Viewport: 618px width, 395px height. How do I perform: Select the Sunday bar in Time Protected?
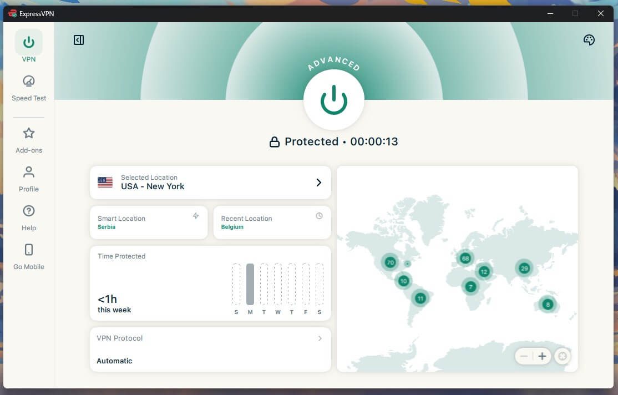tap(236, 284)
